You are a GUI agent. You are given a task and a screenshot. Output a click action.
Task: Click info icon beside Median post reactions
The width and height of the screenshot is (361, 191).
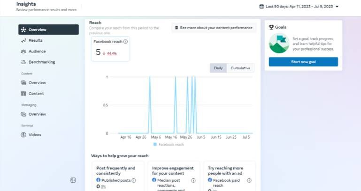(x=193, y=180)
